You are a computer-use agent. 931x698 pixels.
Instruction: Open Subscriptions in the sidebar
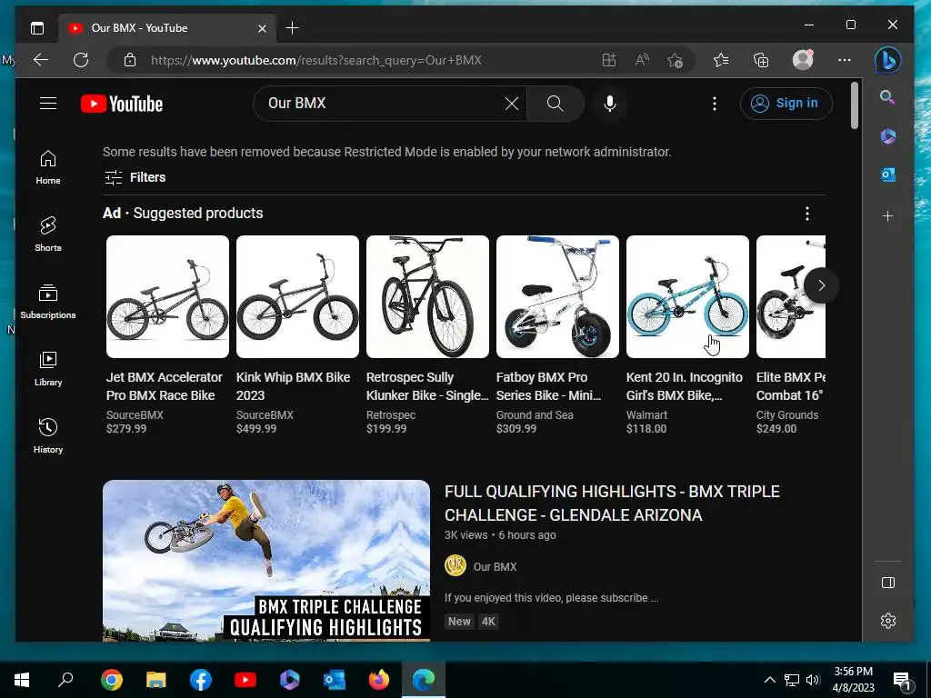[48, 302]
